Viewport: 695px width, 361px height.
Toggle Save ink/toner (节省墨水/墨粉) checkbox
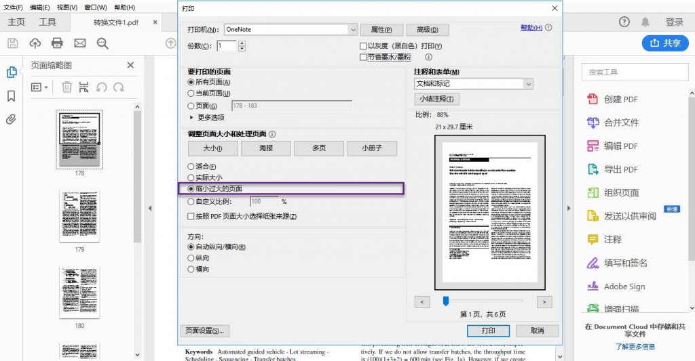(x=363, y=57)
